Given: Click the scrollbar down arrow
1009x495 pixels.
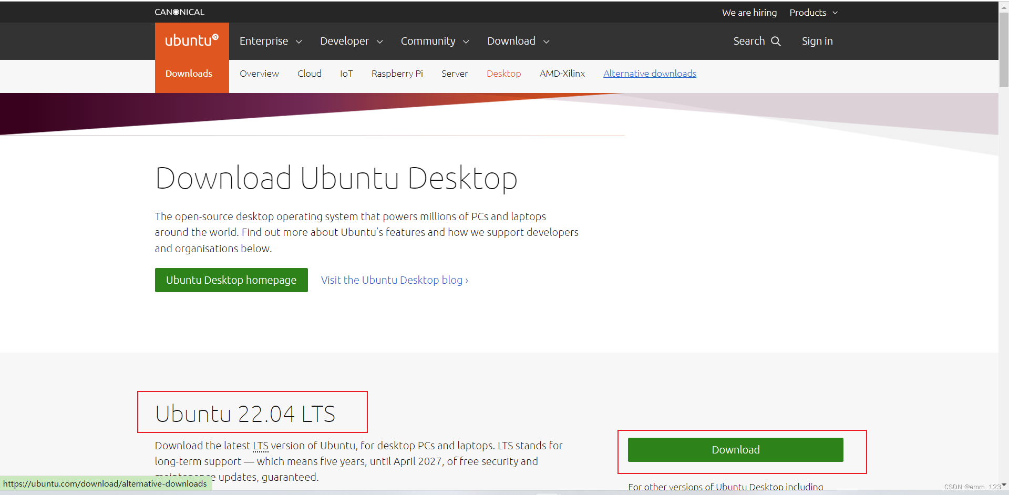Looking at the screenshot, I should coord(1004,485).
